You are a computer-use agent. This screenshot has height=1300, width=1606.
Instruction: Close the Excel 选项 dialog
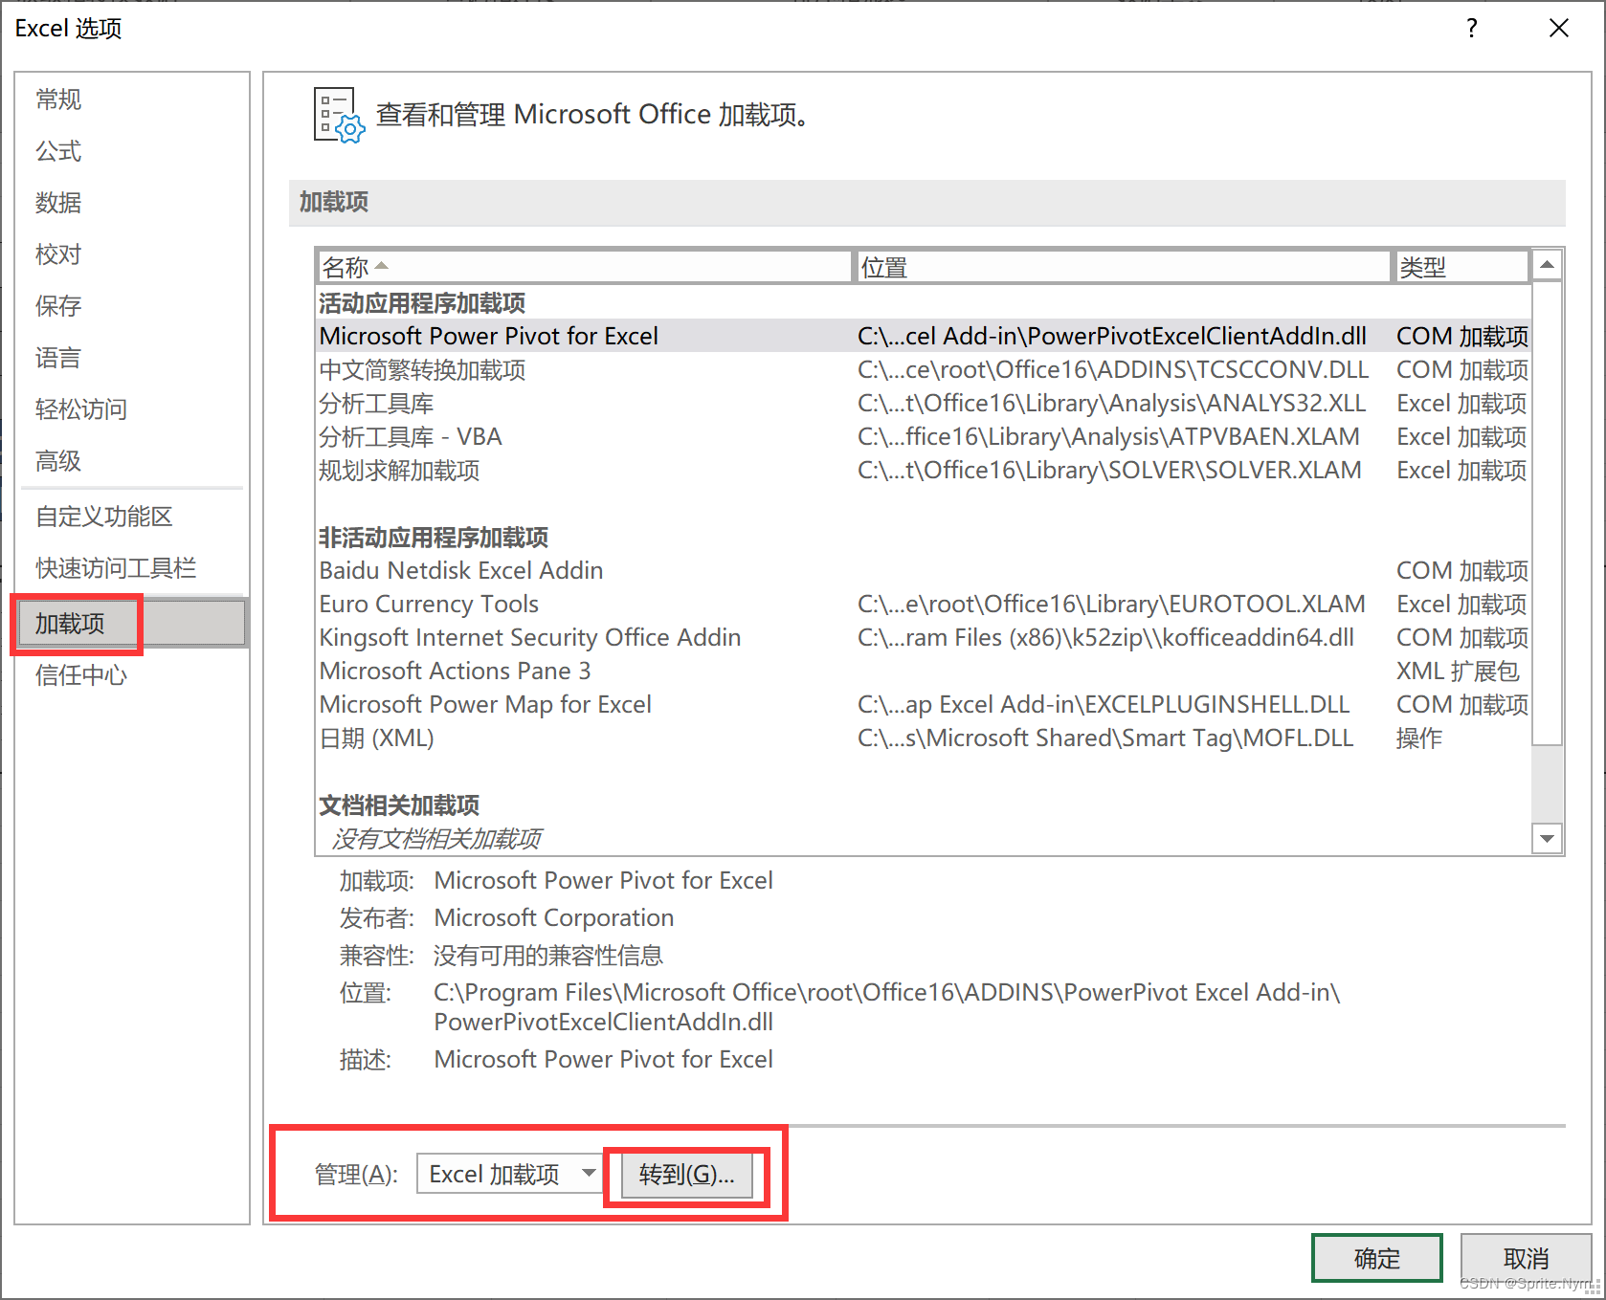tap(1559, 29)
